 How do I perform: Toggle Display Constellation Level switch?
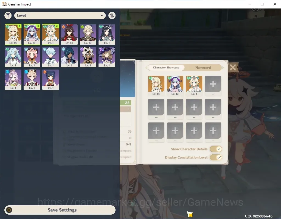pos(216,157)
